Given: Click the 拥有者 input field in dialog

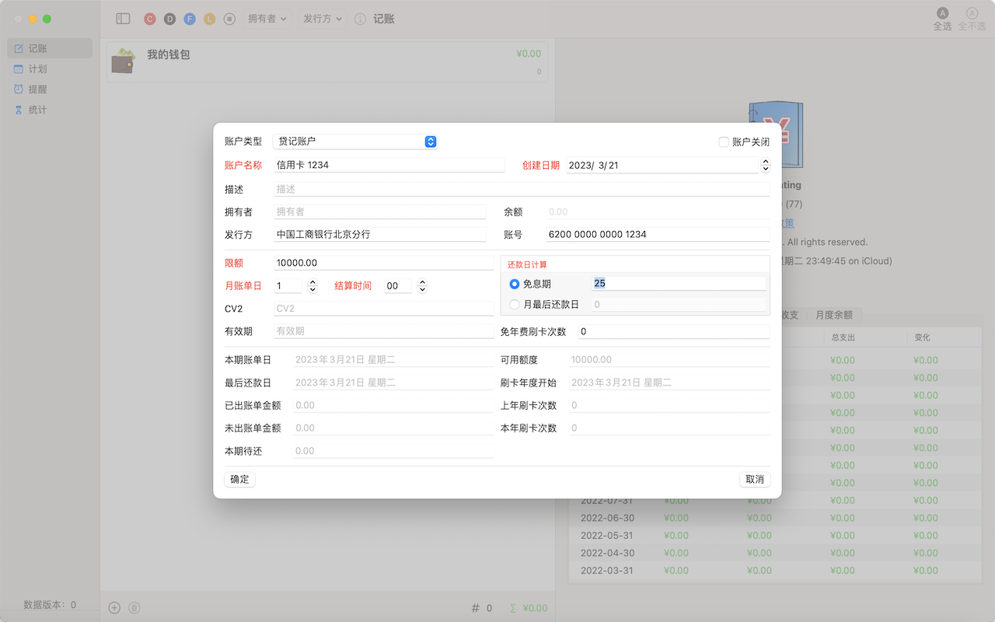Looking at the screenshot, I should (x=380, y=211).
